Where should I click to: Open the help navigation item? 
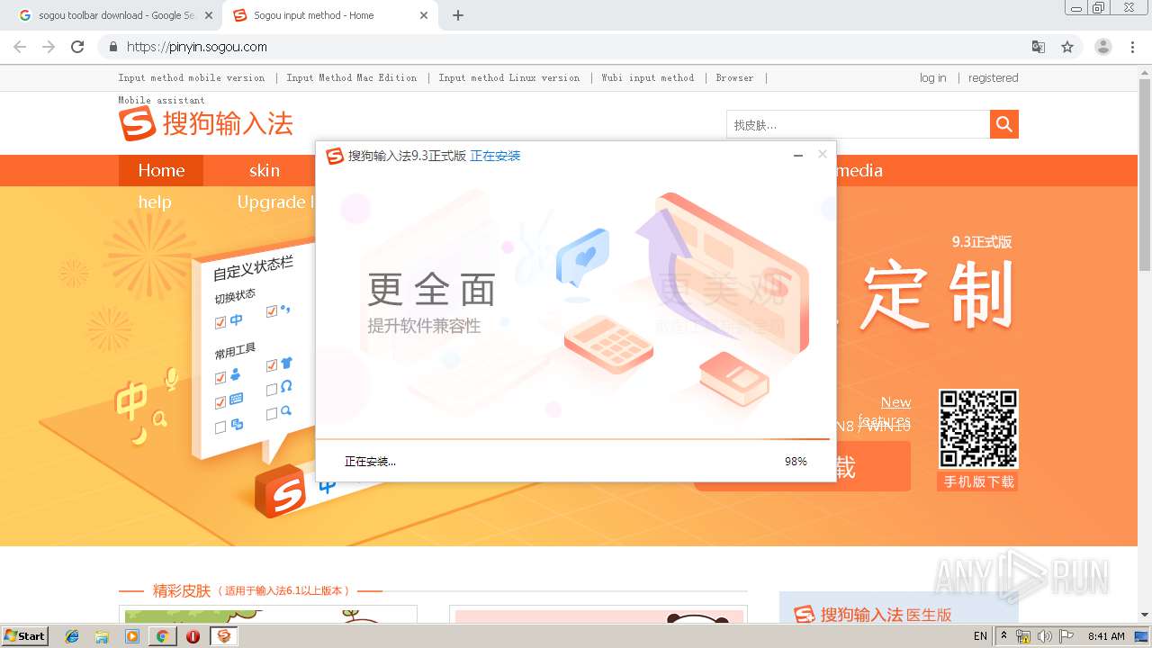[155, 202]
